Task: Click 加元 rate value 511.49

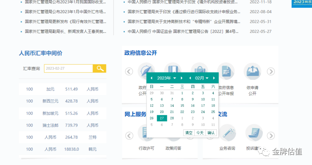Action: pos(71,89)
